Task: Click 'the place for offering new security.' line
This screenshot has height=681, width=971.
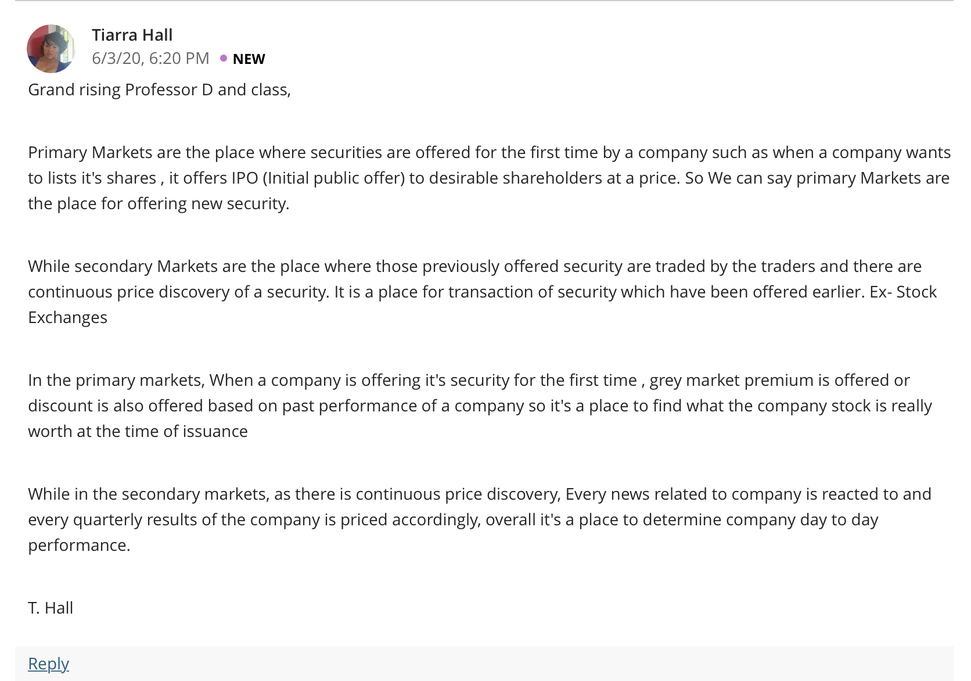Action: point(159,204)
